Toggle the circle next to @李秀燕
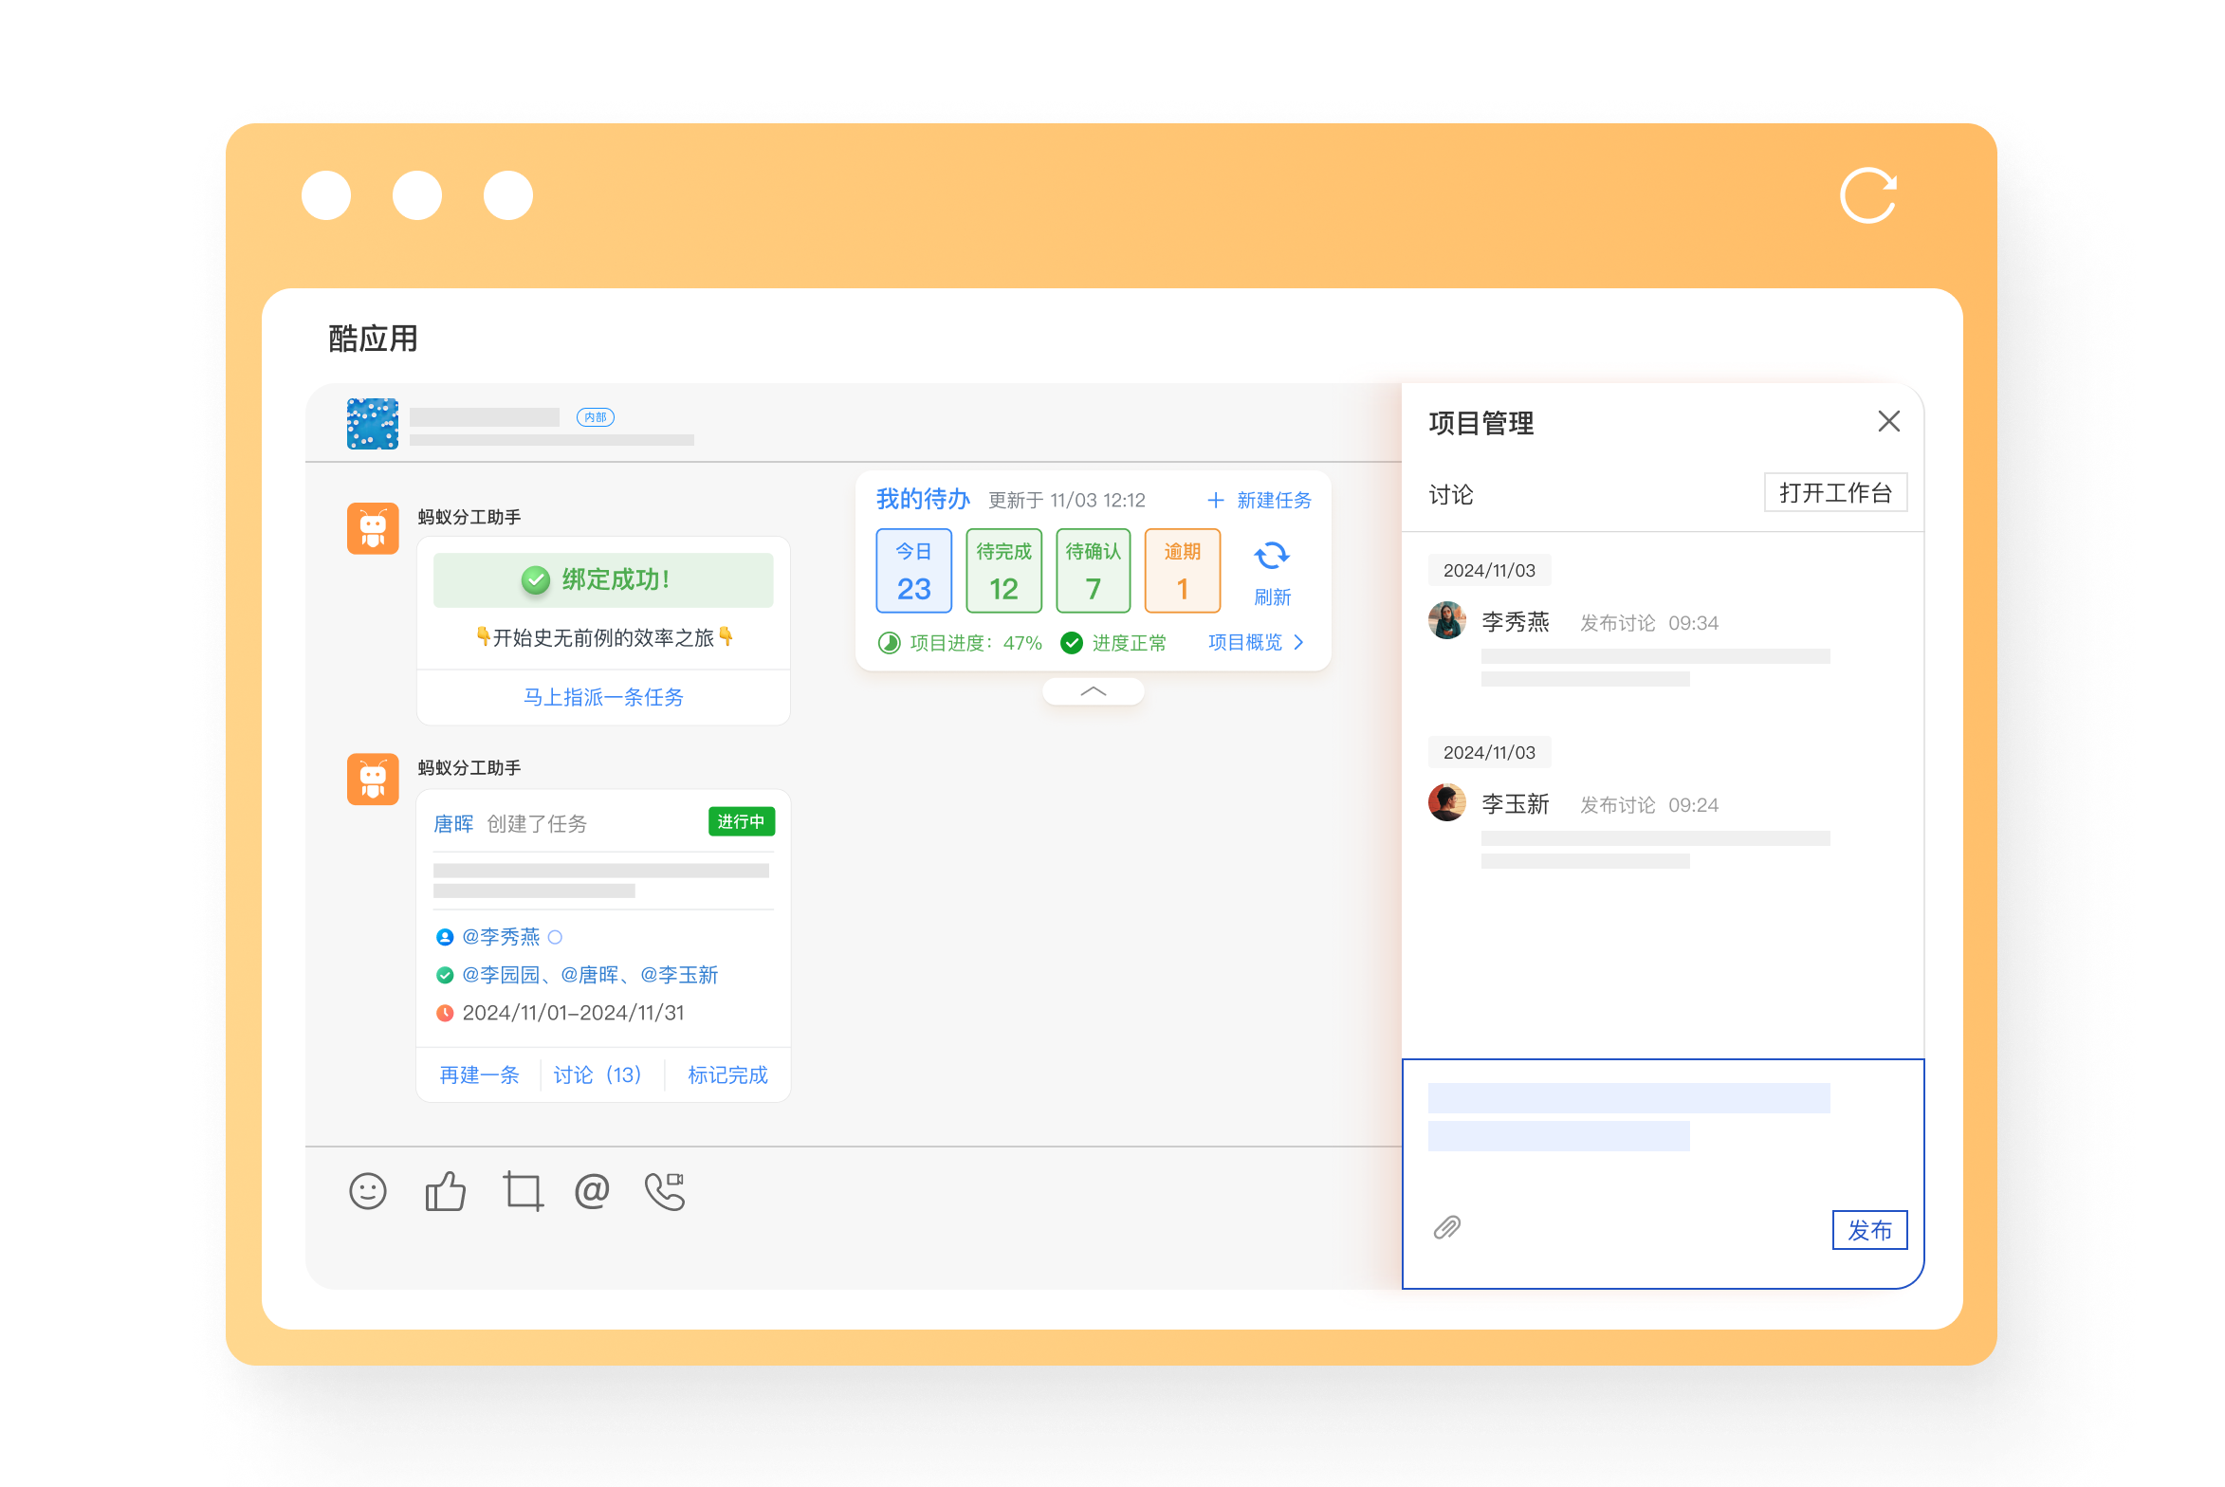 click(556, 937)
